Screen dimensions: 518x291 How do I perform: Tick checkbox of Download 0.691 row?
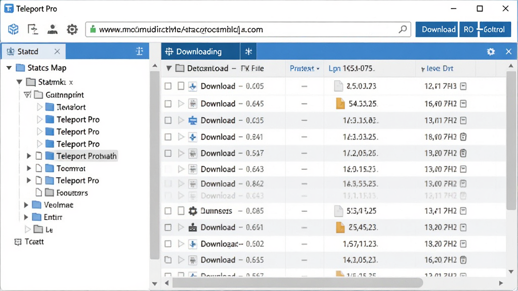(x=168, y=227)
